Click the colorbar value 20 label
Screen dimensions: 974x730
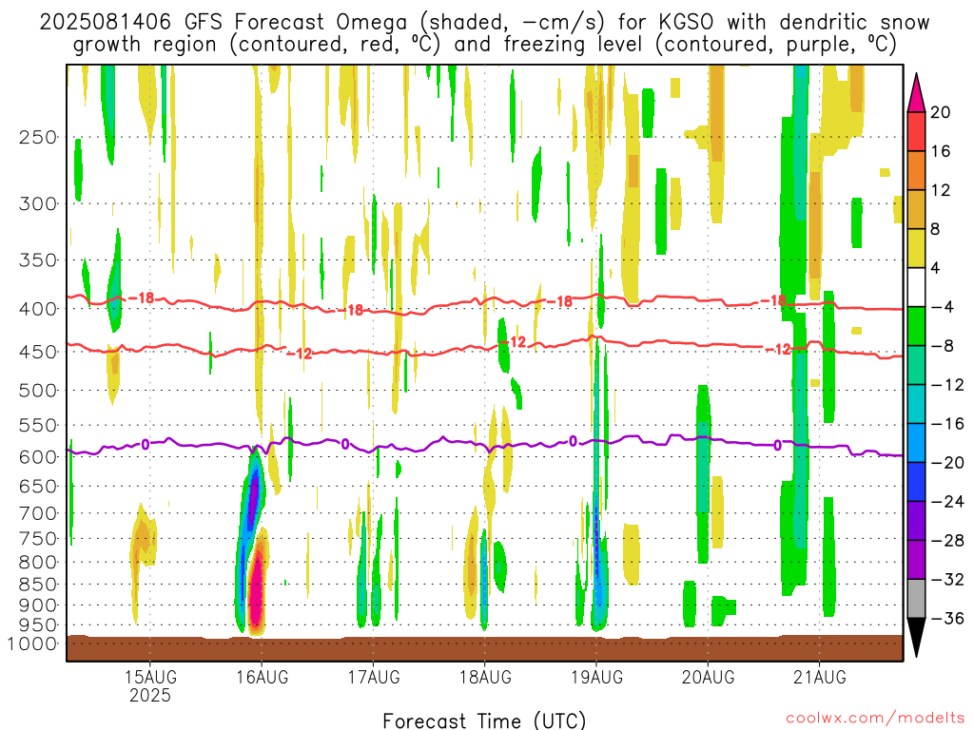point(941,112)
